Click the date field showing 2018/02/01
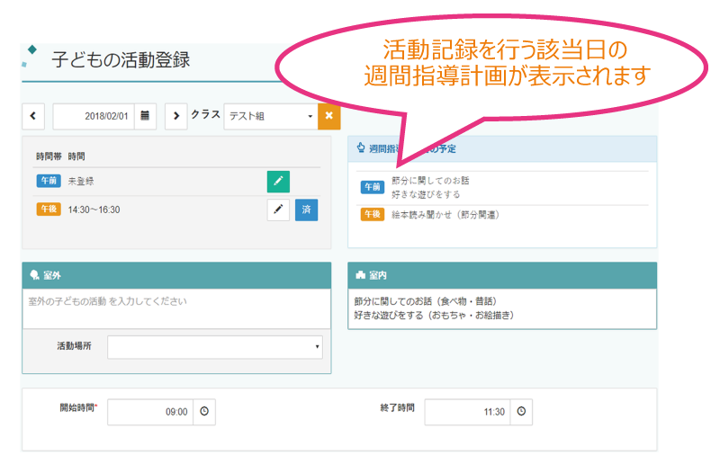 point(94,116)
